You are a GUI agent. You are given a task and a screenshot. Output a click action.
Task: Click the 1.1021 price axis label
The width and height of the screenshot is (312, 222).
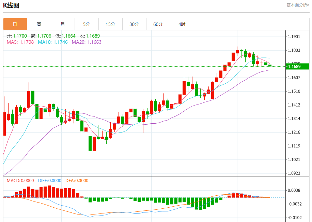click(x=294, y=159)
